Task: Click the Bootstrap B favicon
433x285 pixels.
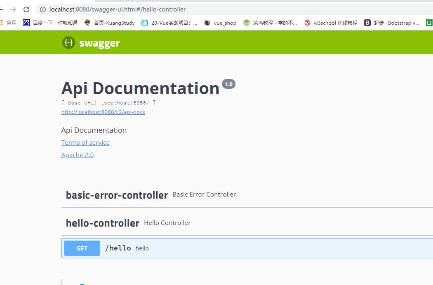Action: coord(367,23)
